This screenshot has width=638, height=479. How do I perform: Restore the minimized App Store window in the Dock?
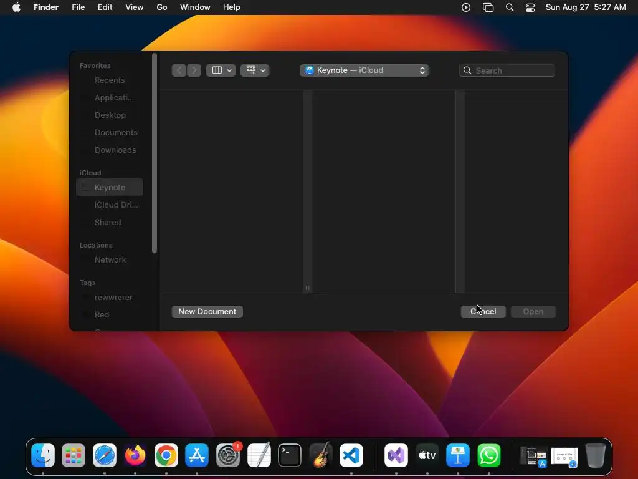point(533,456)
